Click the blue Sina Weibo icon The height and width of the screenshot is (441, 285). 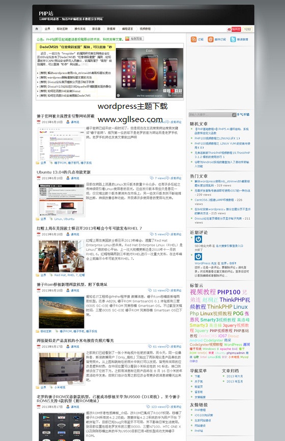coord(233,39)
